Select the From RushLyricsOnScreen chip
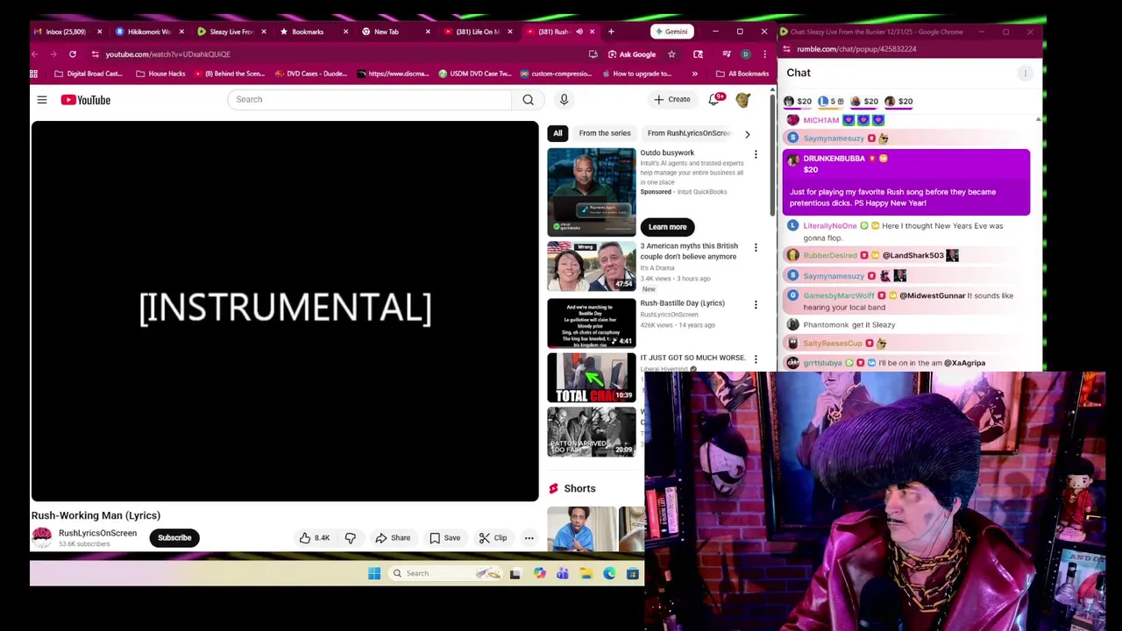Screen dimensions: 1122x631 tap(689, 133)
